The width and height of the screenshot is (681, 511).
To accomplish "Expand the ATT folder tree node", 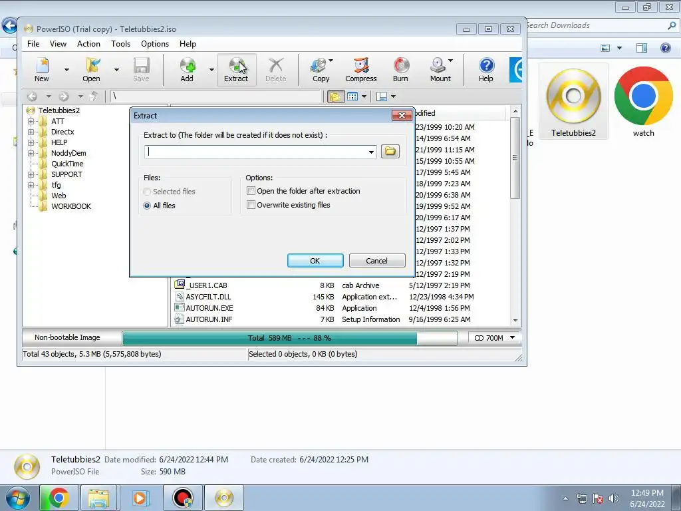I will (x=31, y=121).
